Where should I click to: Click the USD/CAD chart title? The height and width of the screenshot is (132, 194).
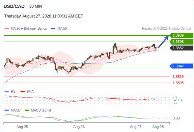14,6
